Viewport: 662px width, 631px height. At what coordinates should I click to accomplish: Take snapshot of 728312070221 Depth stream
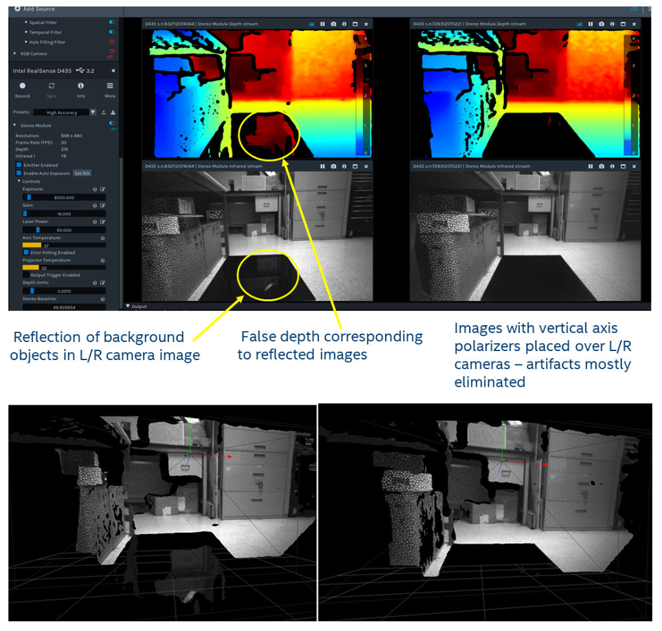coord(602,24)
